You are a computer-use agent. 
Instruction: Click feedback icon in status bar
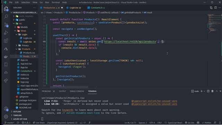(215, 123)
